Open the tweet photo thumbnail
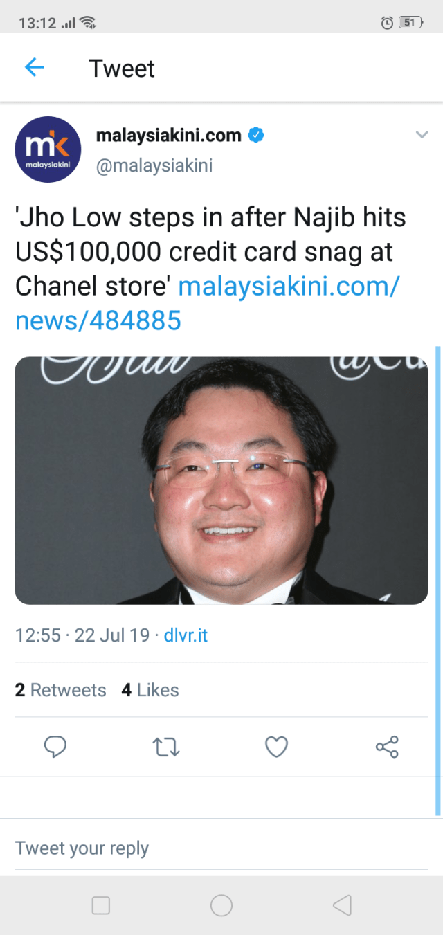The image size is (443, 935). click(x=221, y=480)
